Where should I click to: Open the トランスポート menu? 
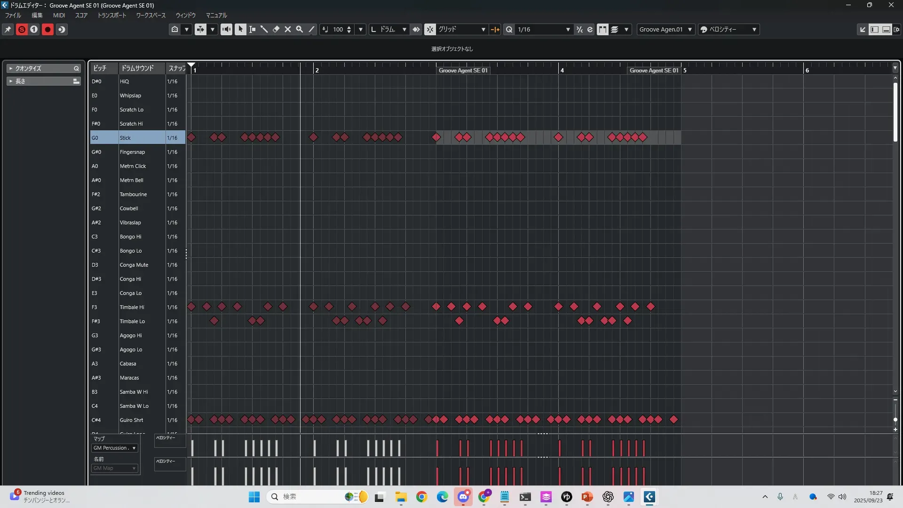point(112,15)
